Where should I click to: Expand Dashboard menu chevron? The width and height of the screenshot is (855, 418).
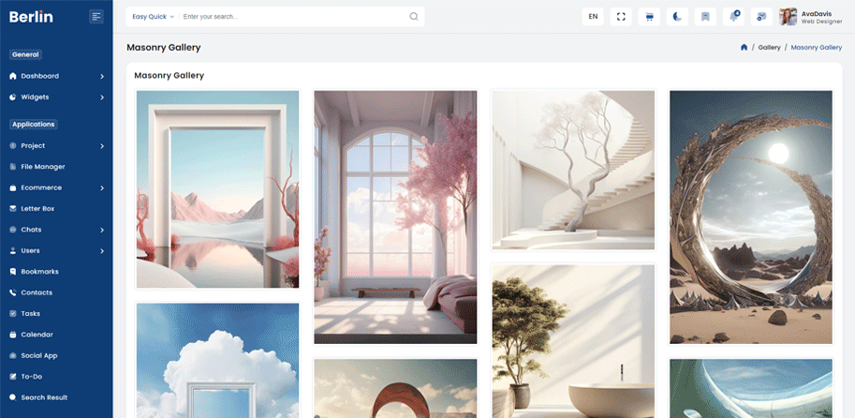[x=102, y=77]
